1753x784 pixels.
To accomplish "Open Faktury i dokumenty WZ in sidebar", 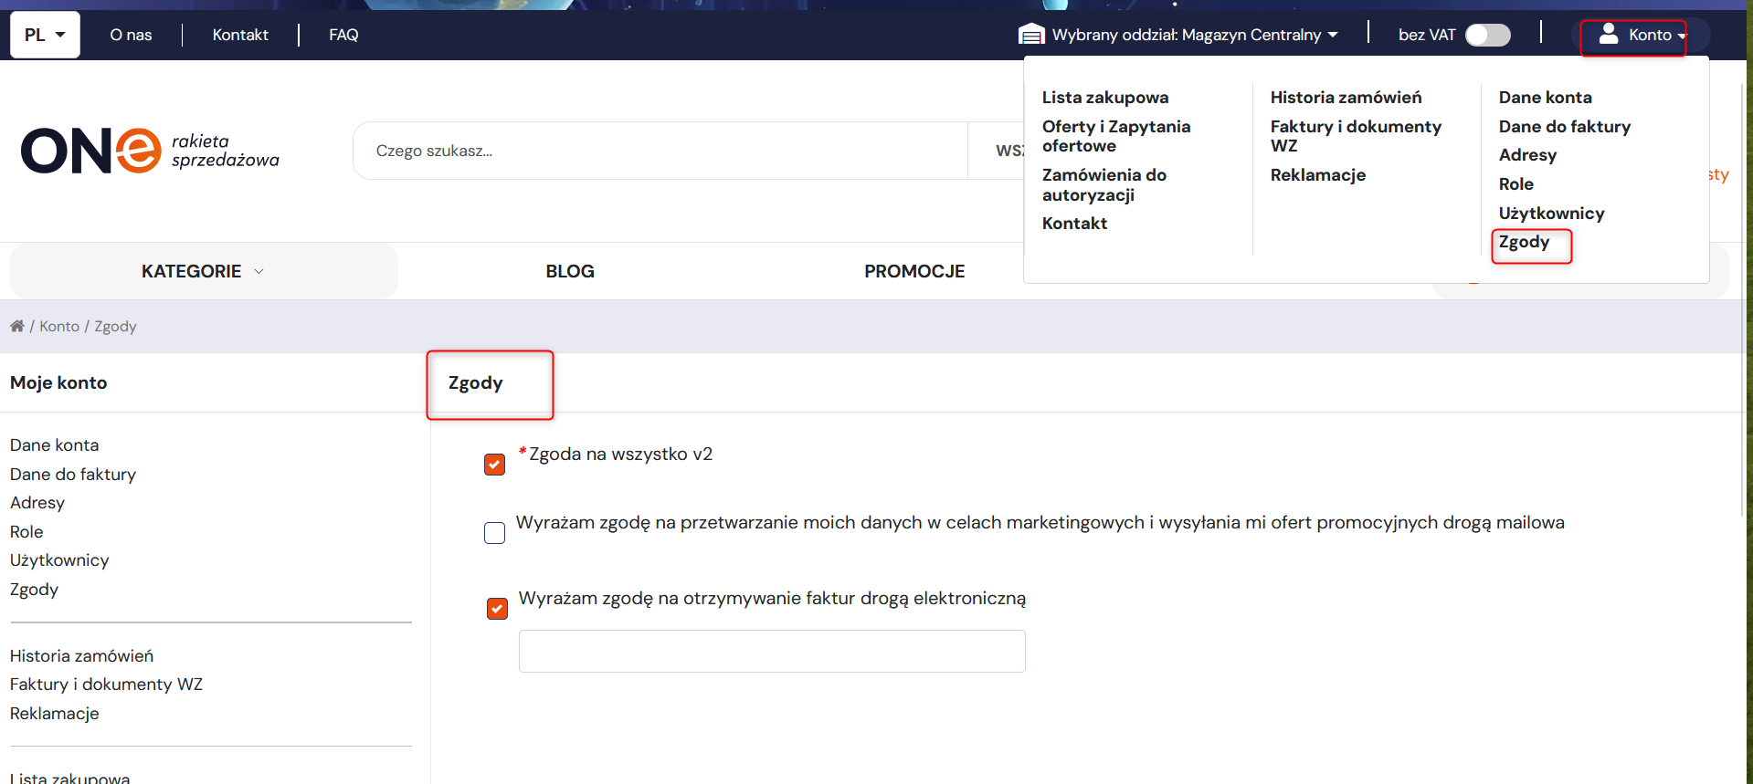I will coord(106,685).
